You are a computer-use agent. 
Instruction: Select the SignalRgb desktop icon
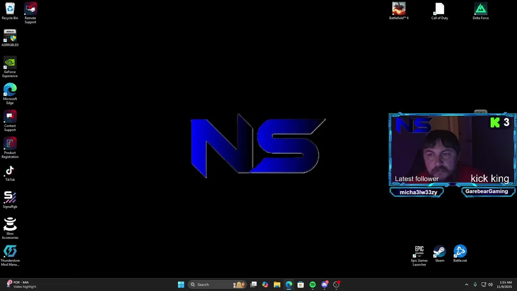(10, 200)
